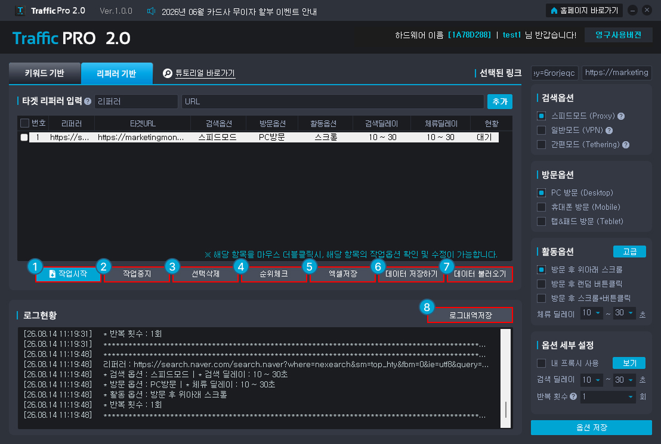Switch to 키워드 기반 tab
The image size is (661, 444).
[x=45, y=73]
